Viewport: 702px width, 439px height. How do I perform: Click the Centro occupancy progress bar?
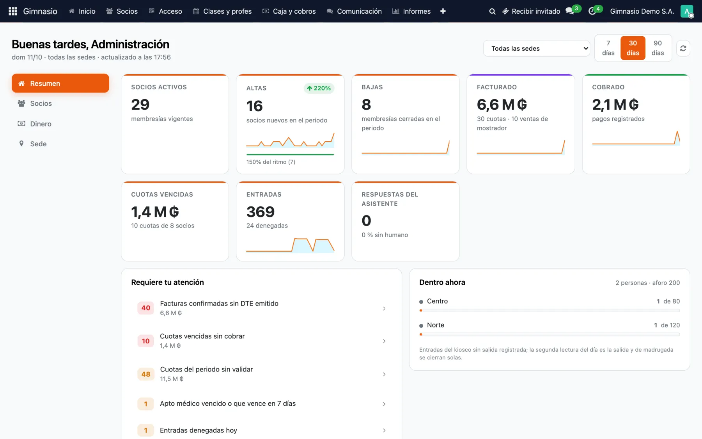tap(550, 311)
